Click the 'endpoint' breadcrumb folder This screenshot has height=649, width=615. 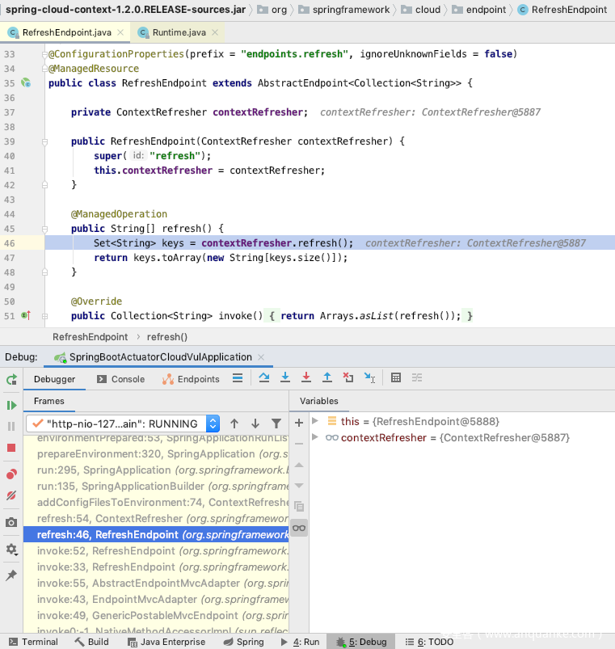(479, 10)
